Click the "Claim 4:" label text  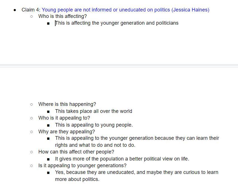31,10
